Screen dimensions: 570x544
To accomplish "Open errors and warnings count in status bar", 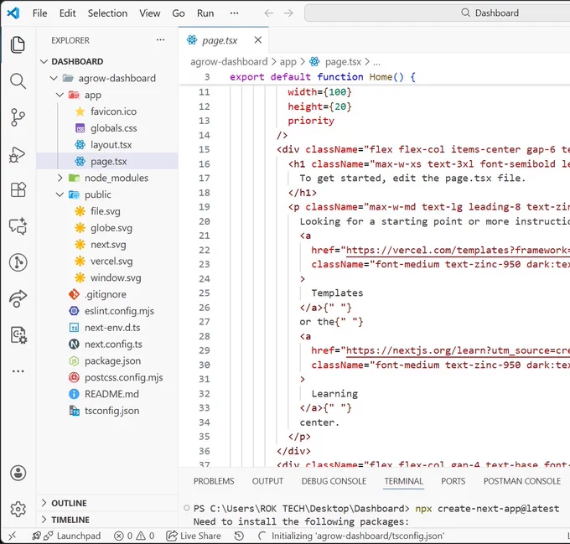I will 134,536.
